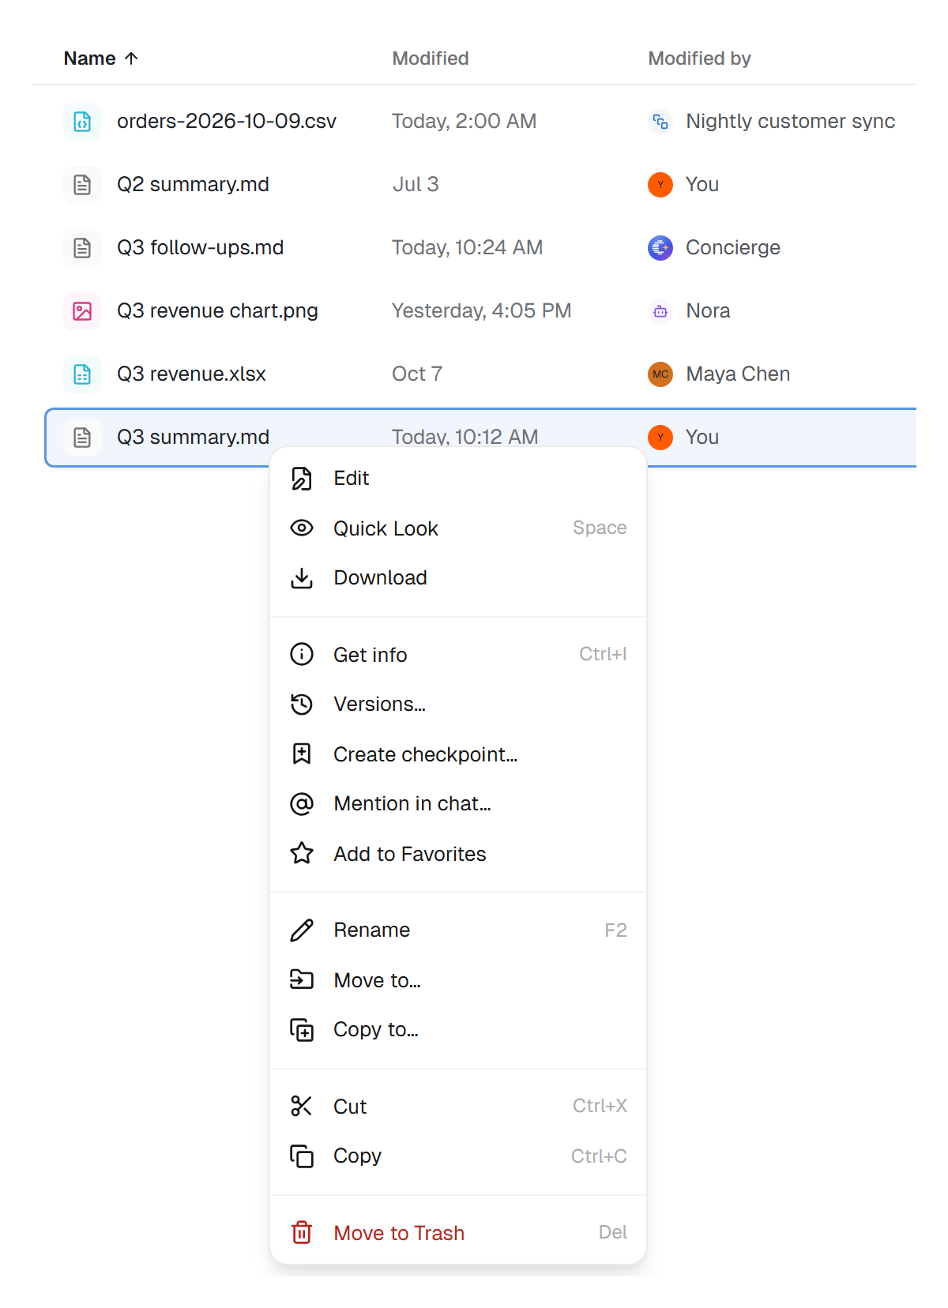Viewport: 948px width, 1308px height.
Task: Click the red trash can icon
Action: 302,1232
